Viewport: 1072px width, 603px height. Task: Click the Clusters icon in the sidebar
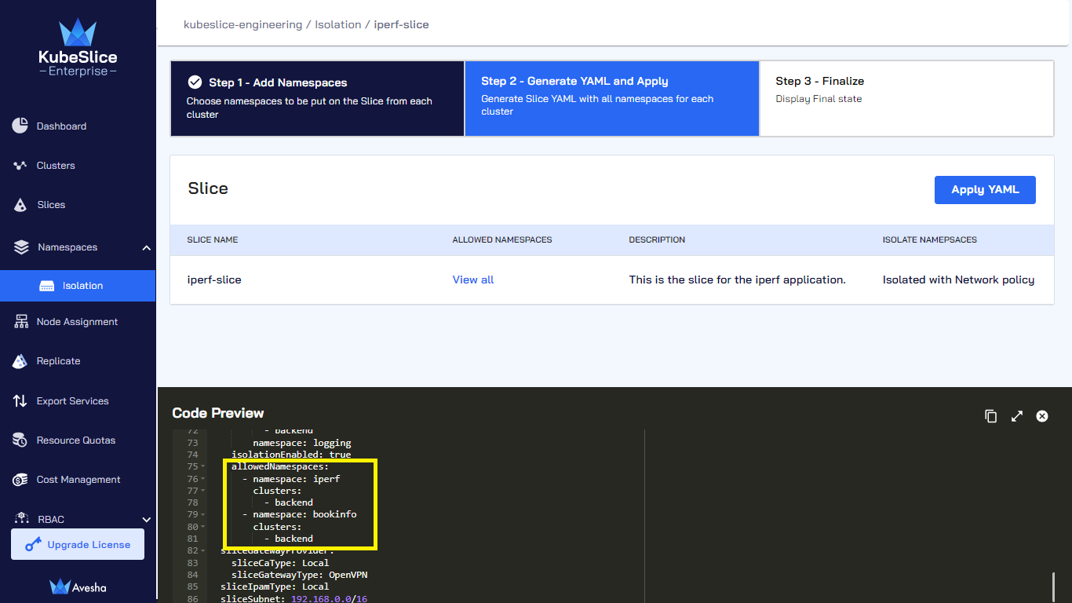tap(20, 166)
